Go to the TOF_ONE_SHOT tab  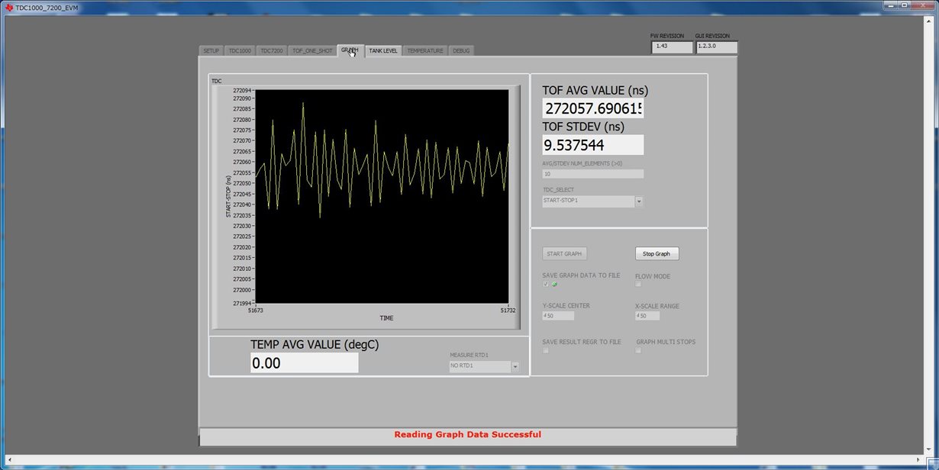[x=312, y=51]
